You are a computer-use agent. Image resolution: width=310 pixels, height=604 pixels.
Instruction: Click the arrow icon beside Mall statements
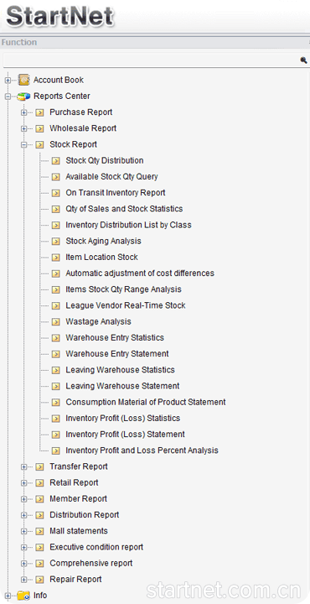click(39, 531)
